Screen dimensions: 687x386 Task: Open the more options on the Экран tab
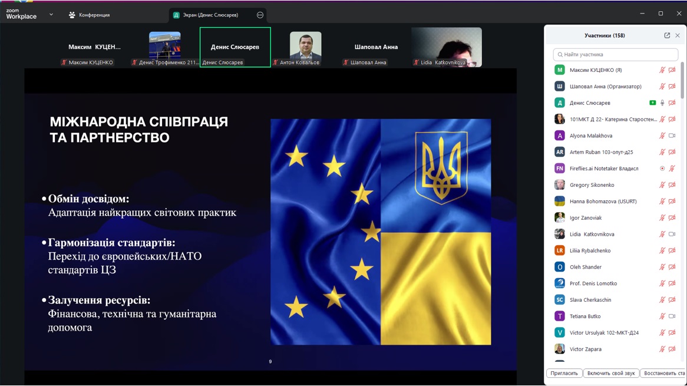tap(260, 15)
